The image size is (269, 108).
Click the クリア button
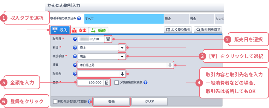[149, 101]
